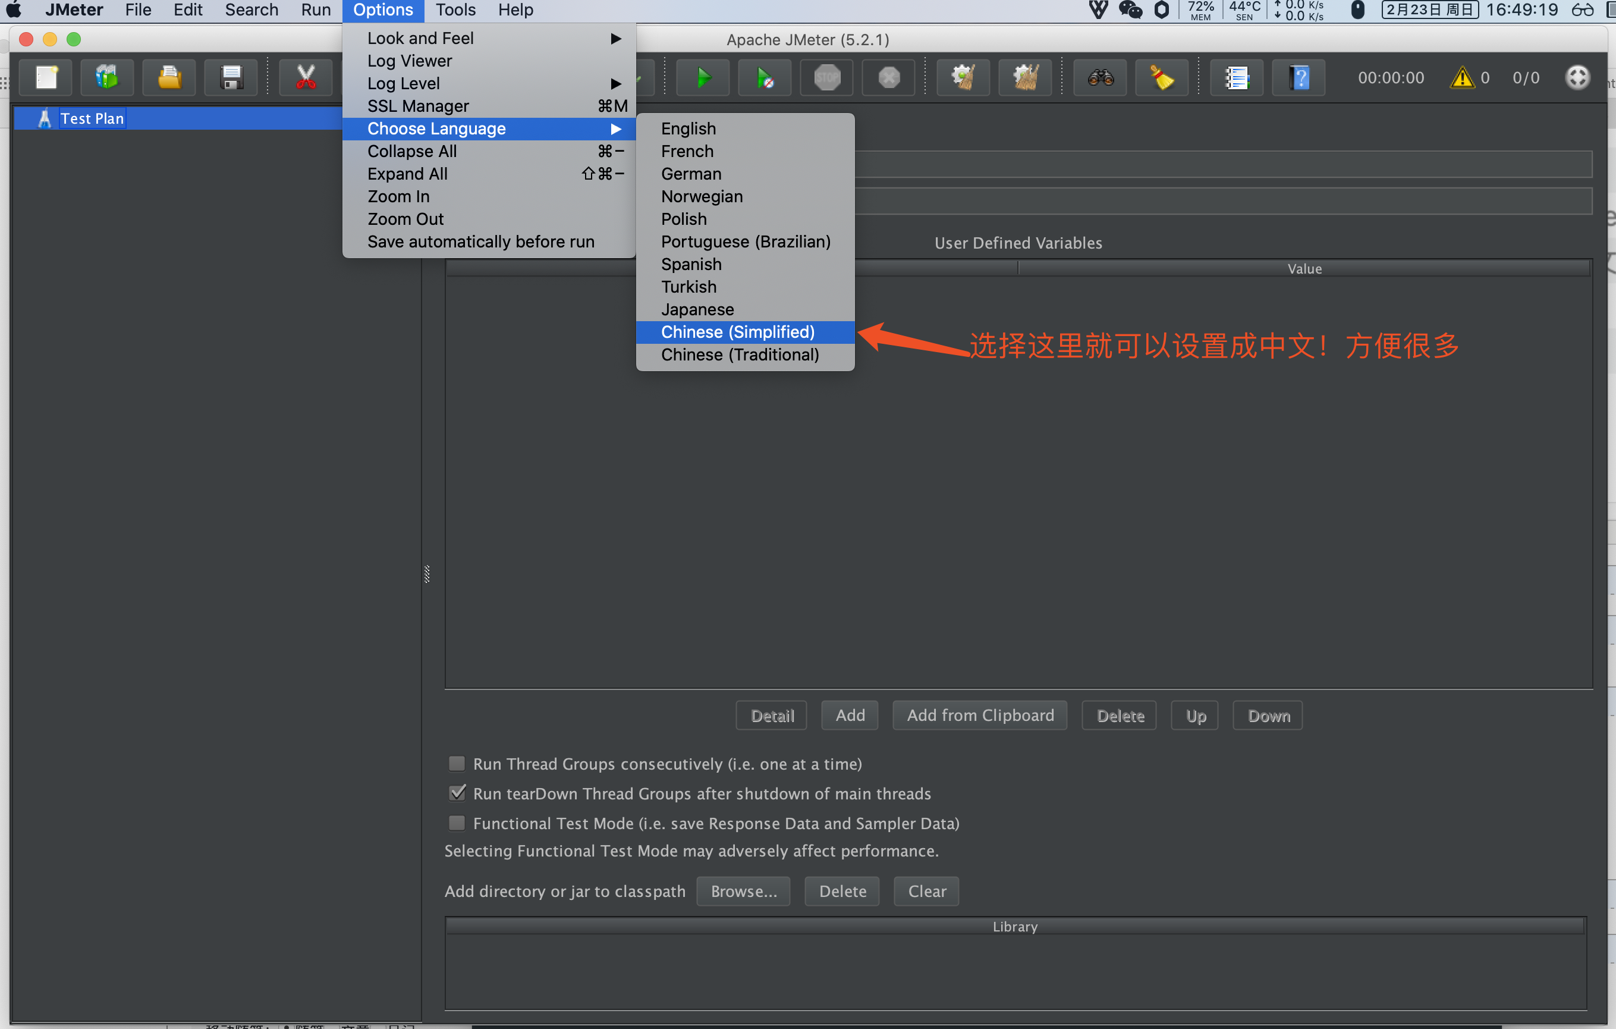Click the Cut scissors icon

[306, 78]
